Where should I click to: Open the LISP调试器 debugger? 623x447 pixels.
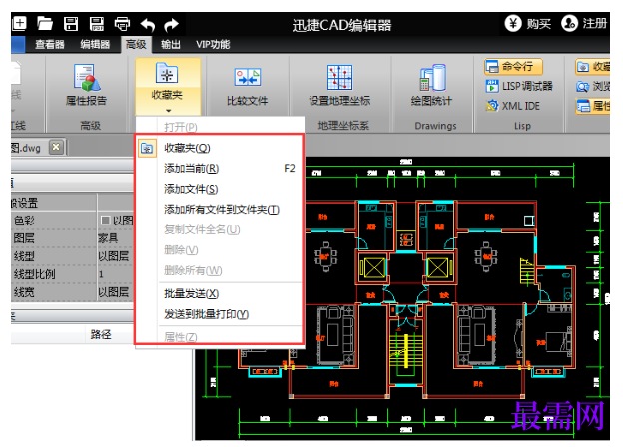tap(519, 86)
